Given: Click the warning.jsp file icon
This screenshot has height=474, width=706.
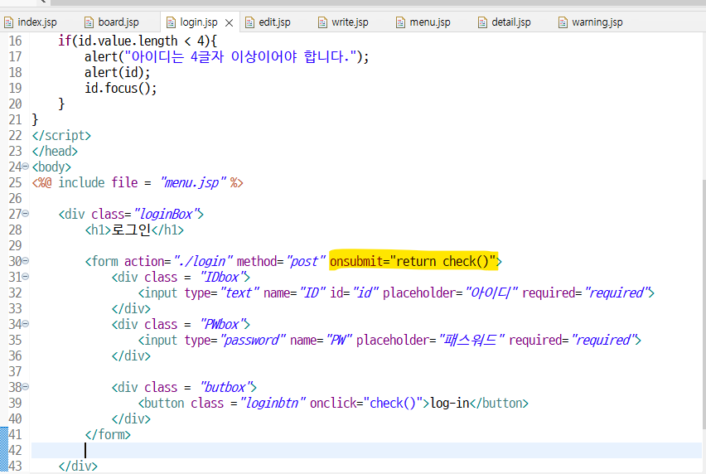Looking at the screenshot, I should click(x=563, y=22).
